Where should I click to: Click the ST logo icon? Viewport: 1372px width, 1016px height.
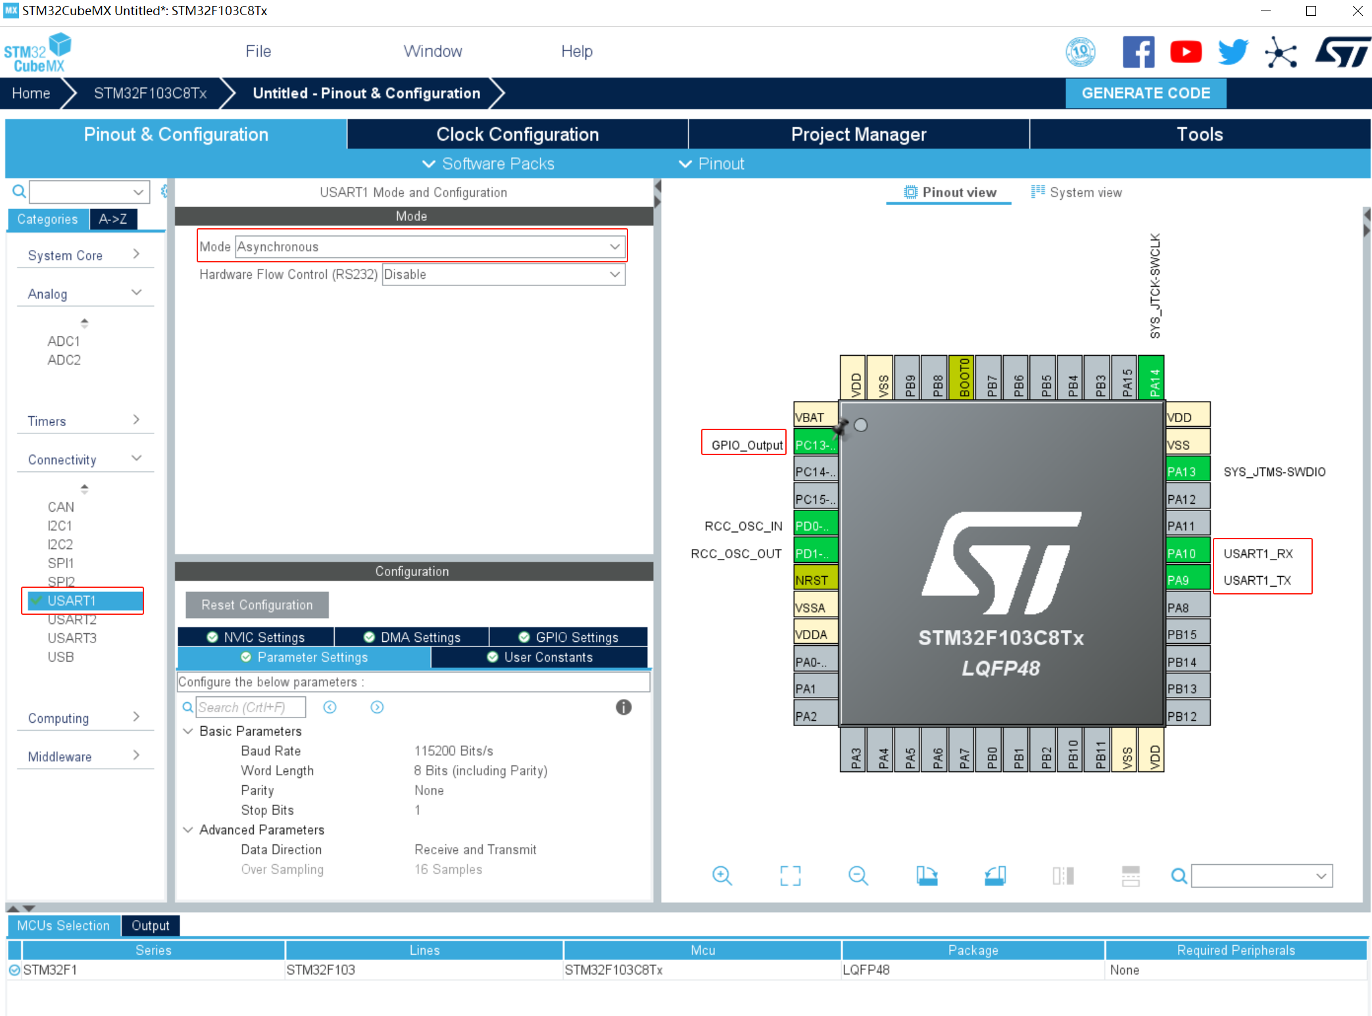(x=1343, y=52)
